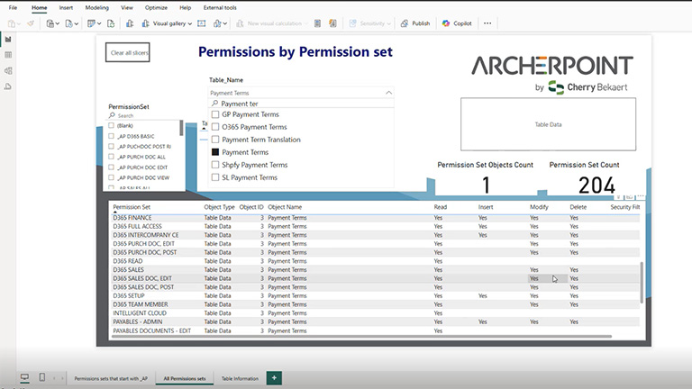Click the Clear all slicers button
692x389 pixels.
point(128,52)
